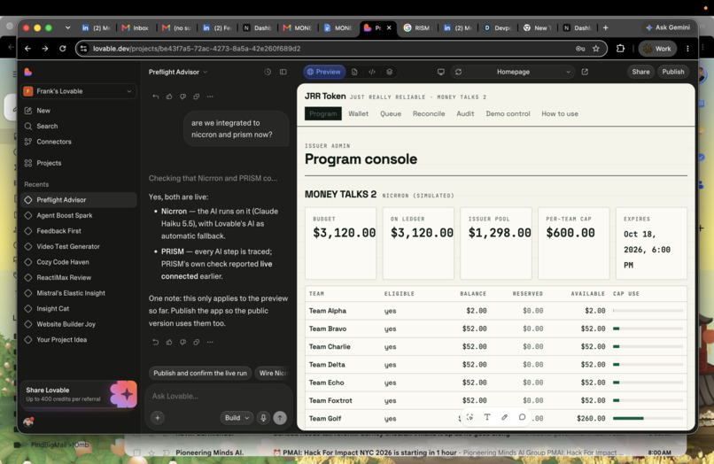Switch to the Wallet tab
This screenshot has width=714, height=464.
(359, 114)
